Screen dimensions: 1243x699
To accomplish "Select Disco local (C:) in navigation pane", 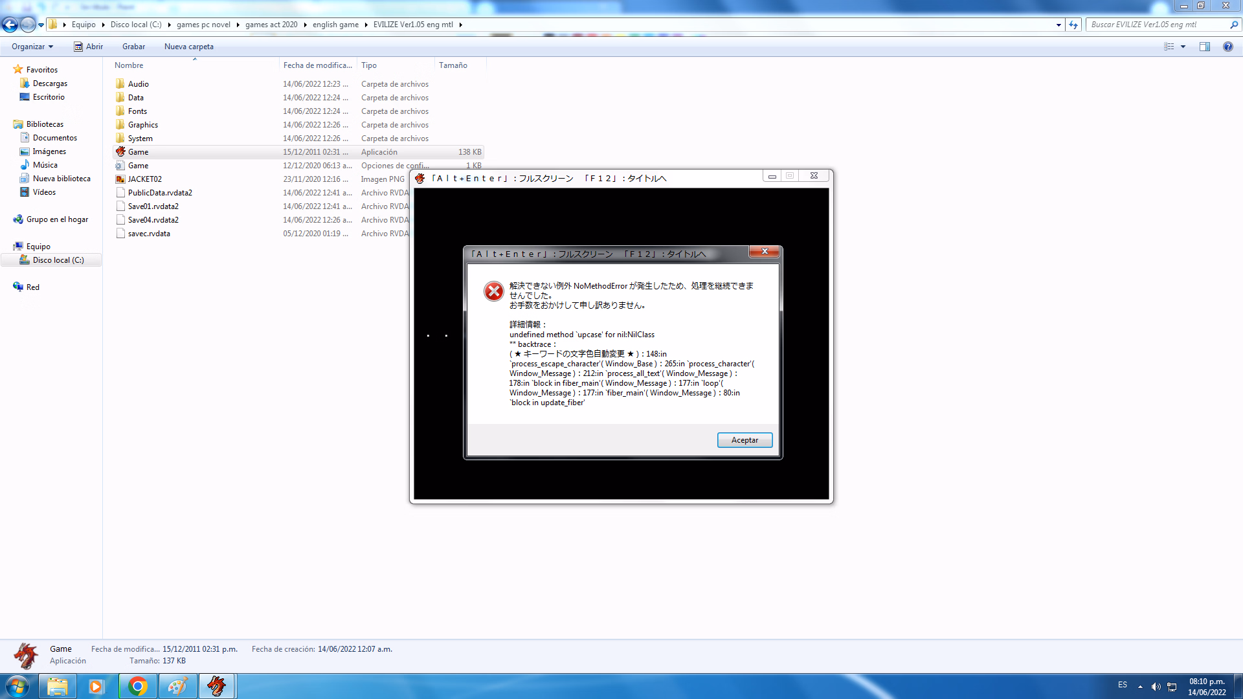I will 58,260.
